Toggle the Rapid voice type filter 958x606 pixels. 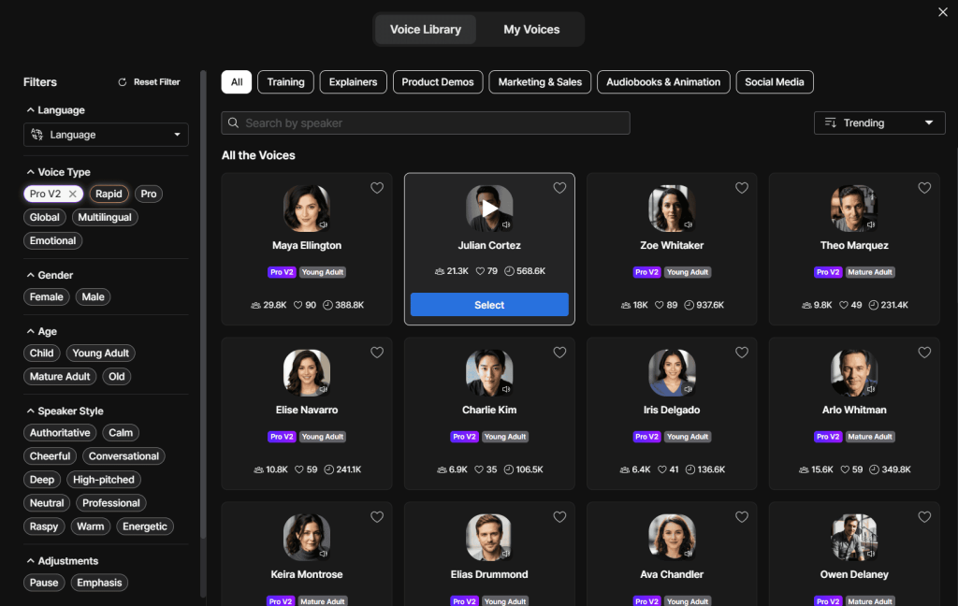[109, 194]
